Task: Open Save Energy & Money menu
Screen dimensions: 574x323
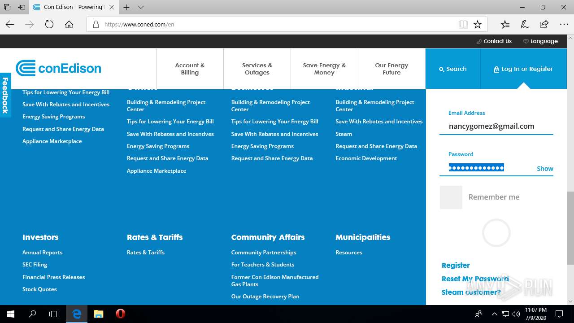Action: [324, 69]
